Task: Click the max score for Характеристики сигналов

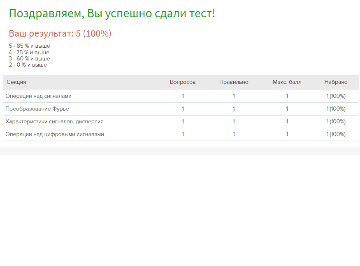Action: click(287, 121)
